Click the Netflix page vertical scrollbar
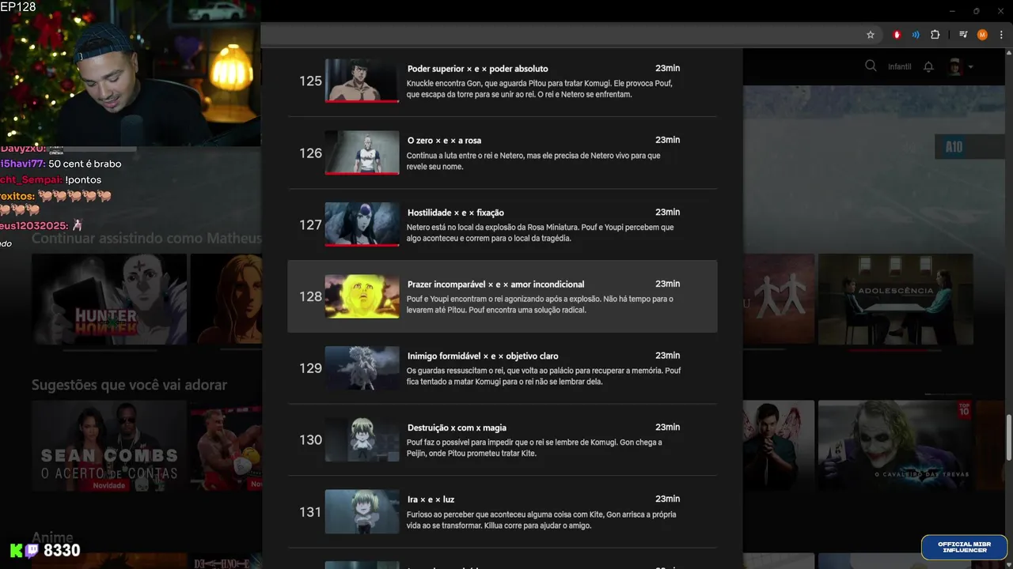 click(x=1008, y=437)
